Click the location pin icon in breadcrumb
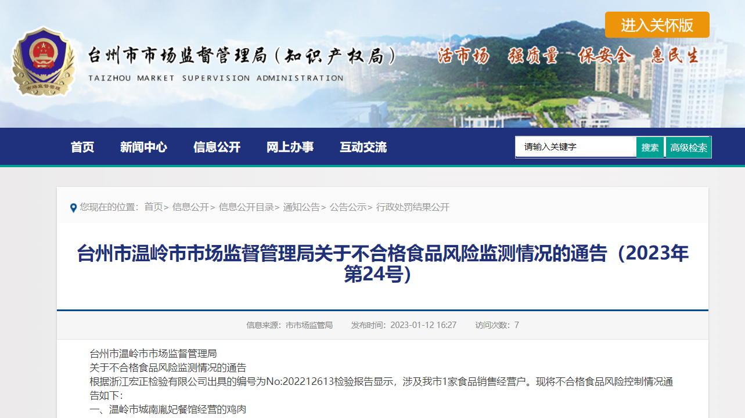 [73, 208]
